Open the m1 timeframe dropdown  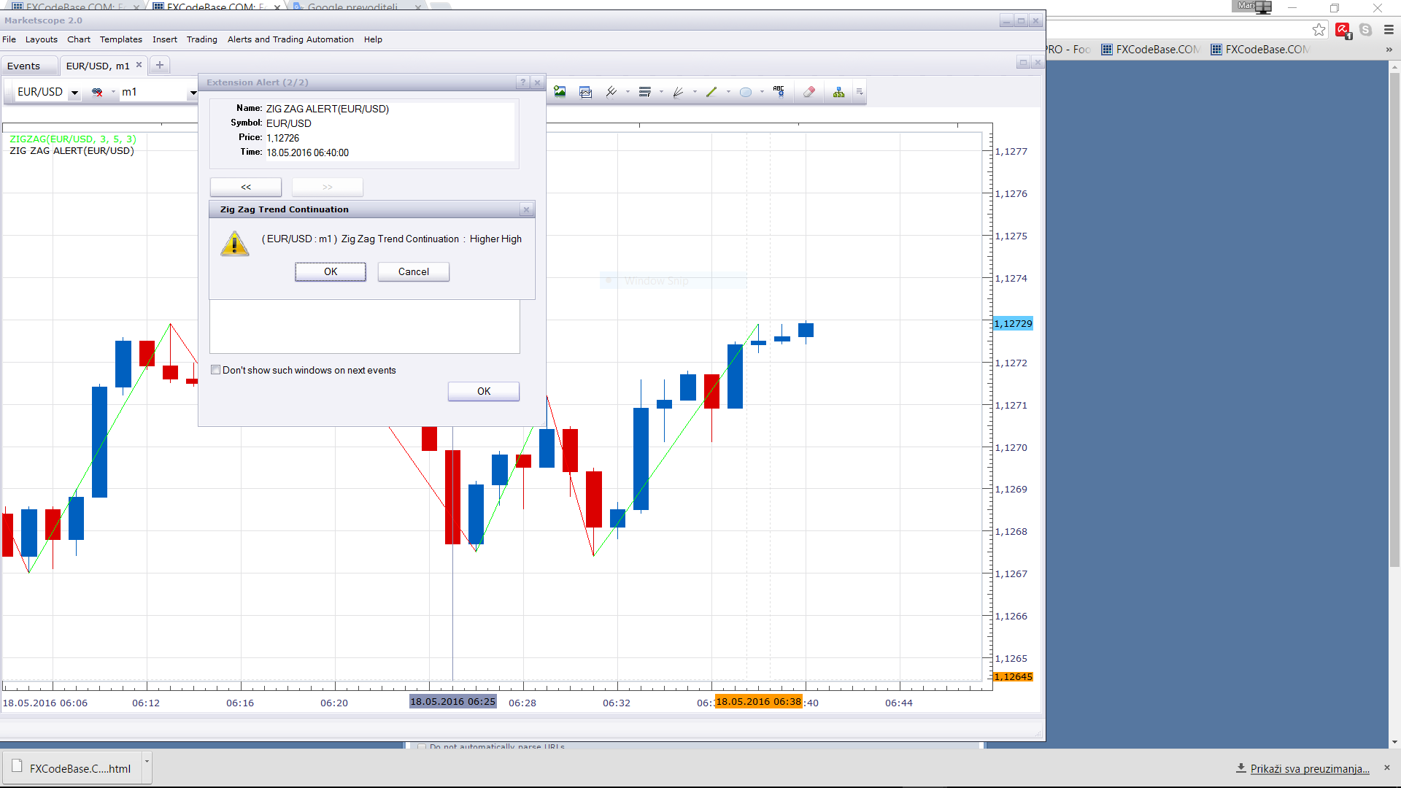(x=193, y=93)
